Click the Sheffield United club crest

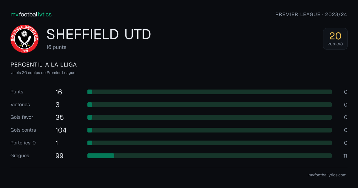click(24, 39)
